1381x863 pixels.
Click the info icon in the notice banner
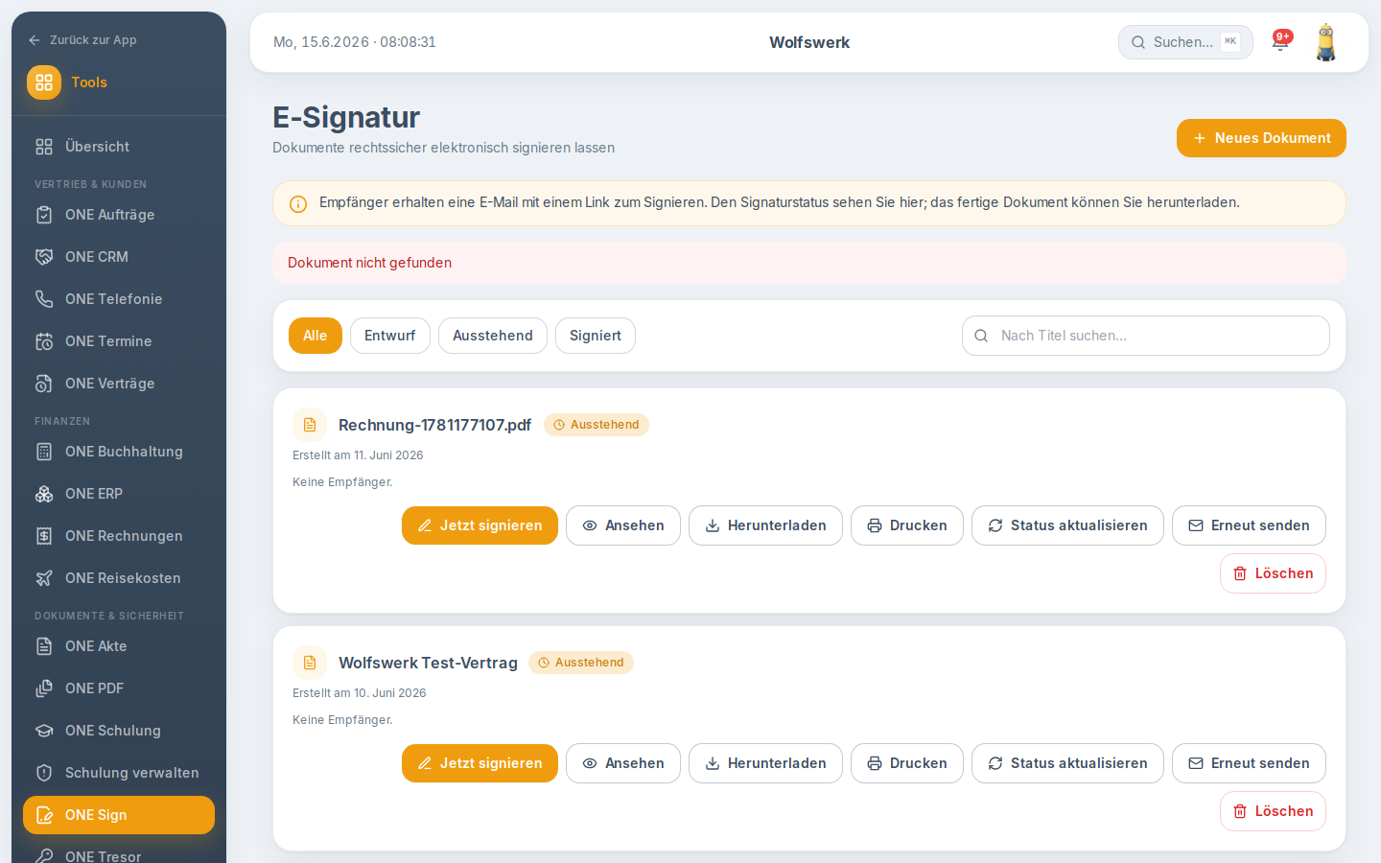(x=298, y=204)
